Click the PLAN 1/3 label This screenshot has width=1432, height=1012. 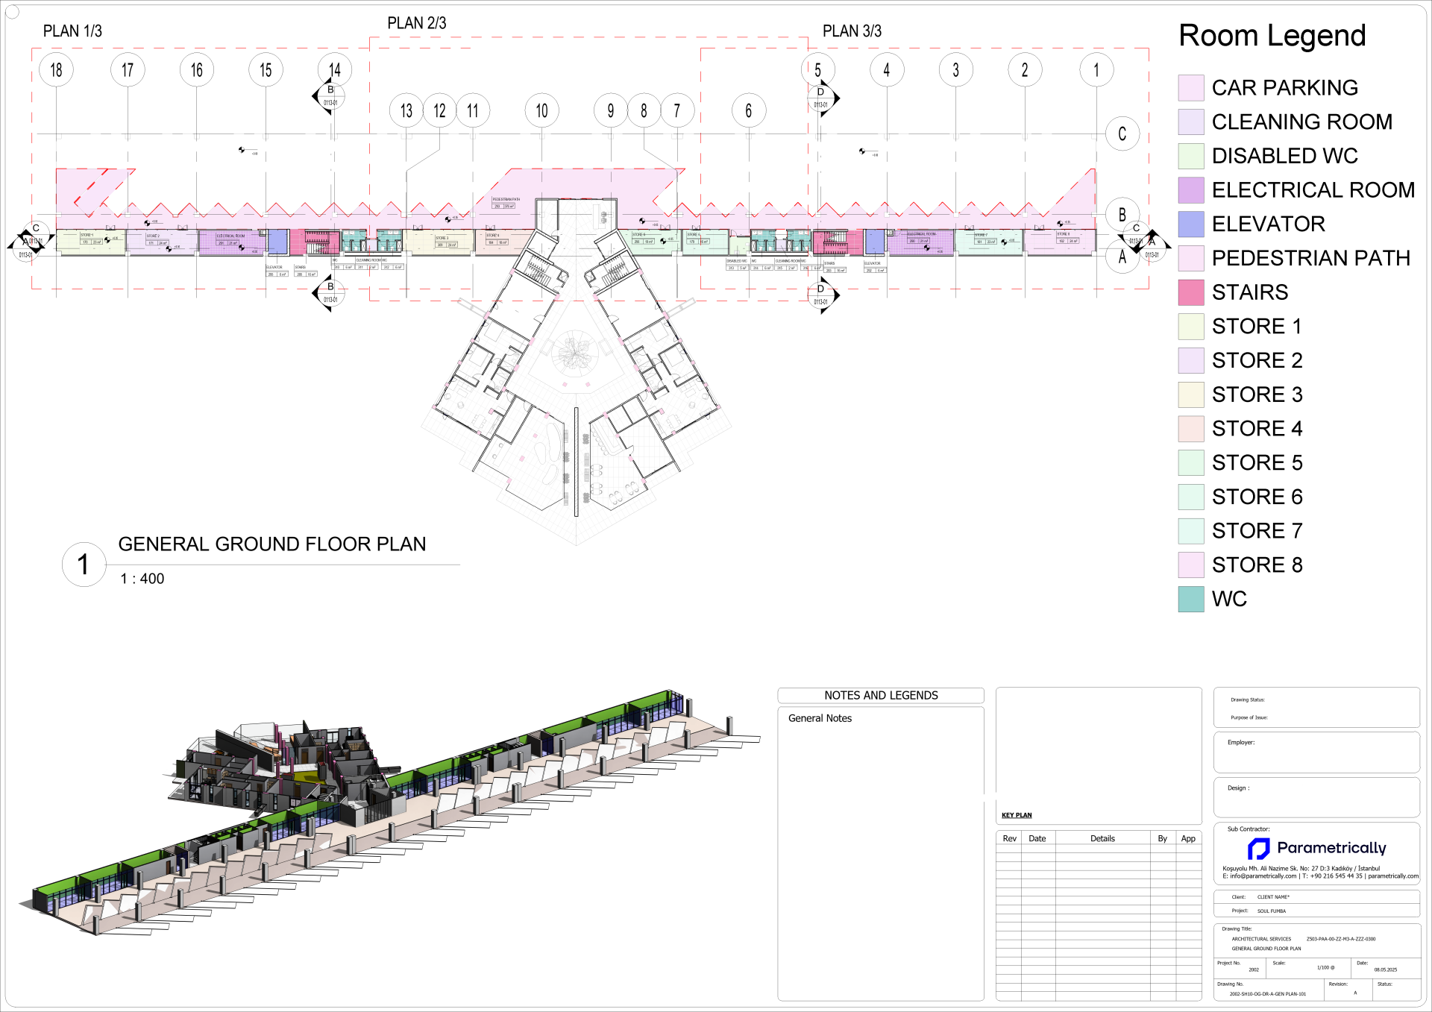tap(72, 31)
